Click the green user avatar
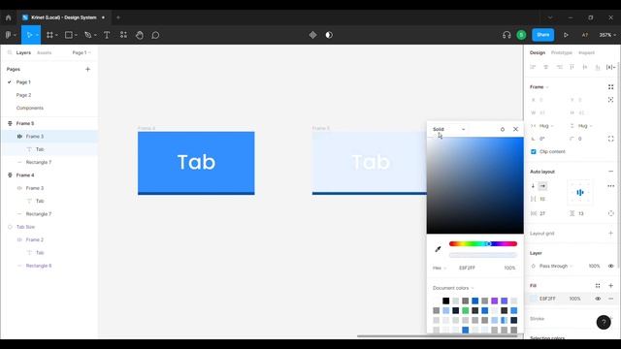Image resolution: width=621 pixels, height=349 pixels. click(521, 35)
